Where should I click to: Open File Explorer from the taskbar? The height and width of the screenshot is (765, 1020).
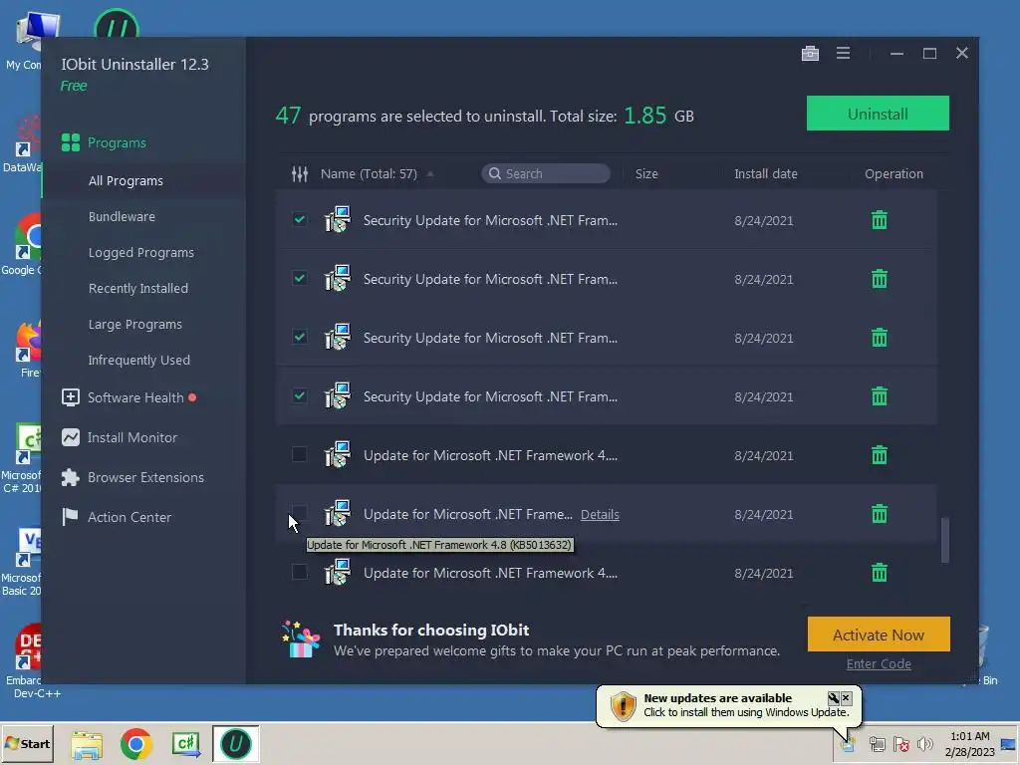coord(87,744)
